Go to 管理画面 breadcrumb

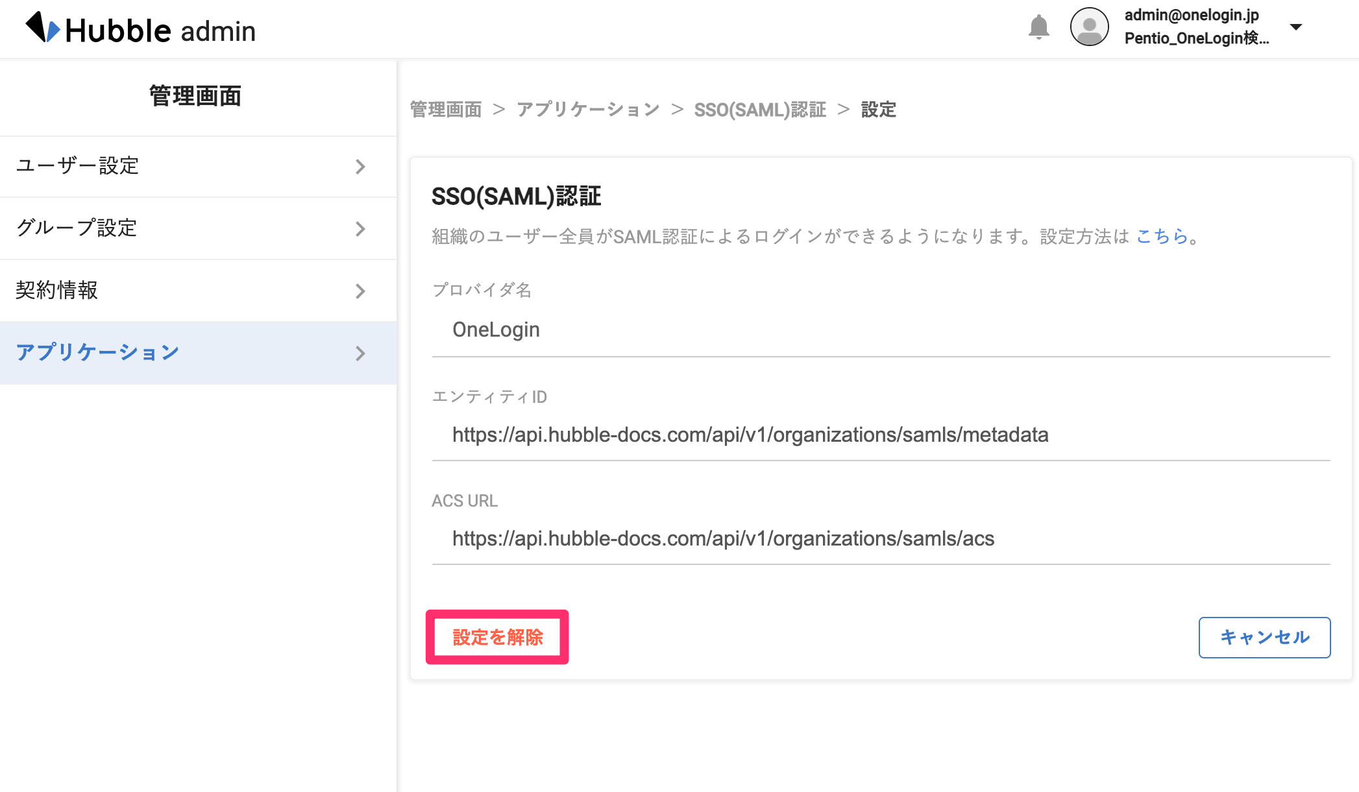[x=446, y=110]
